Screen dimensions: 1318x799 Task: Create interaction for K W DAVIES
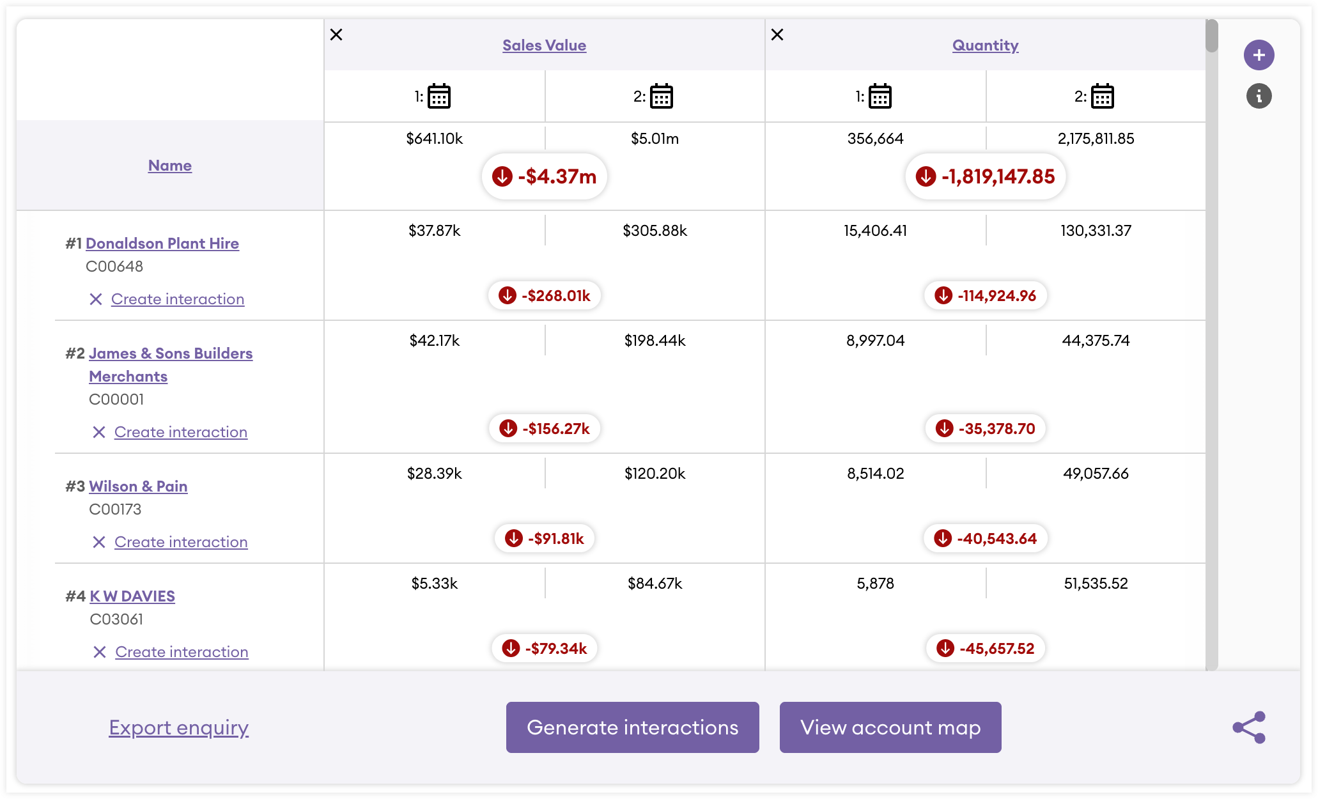coord(182,652)
